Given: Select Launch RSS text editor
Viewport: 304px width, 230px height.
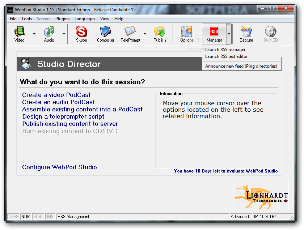Looking at the screenshot, I should (241, 56).
